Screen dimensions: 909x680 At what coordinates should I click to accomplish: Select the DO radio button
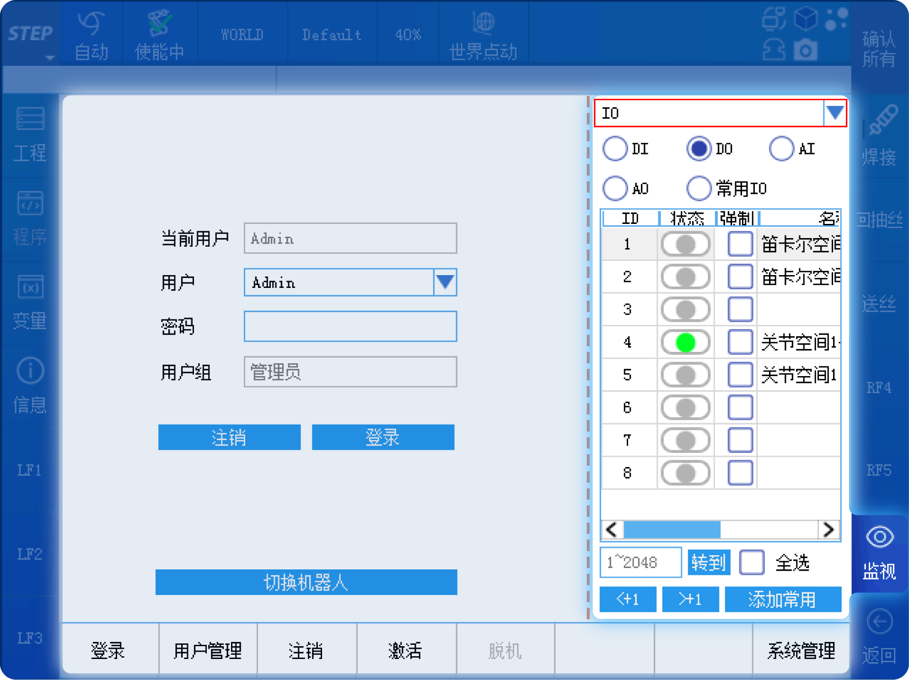click(699, 149)
